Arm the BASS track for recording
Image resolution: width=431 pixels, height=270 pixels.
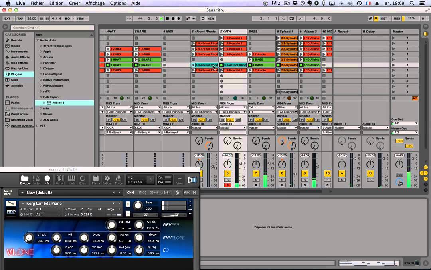(256, 185)
